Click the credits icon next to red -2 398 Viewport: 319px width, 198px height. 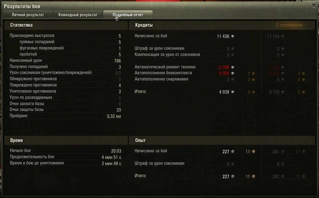(x=233, y=67)
